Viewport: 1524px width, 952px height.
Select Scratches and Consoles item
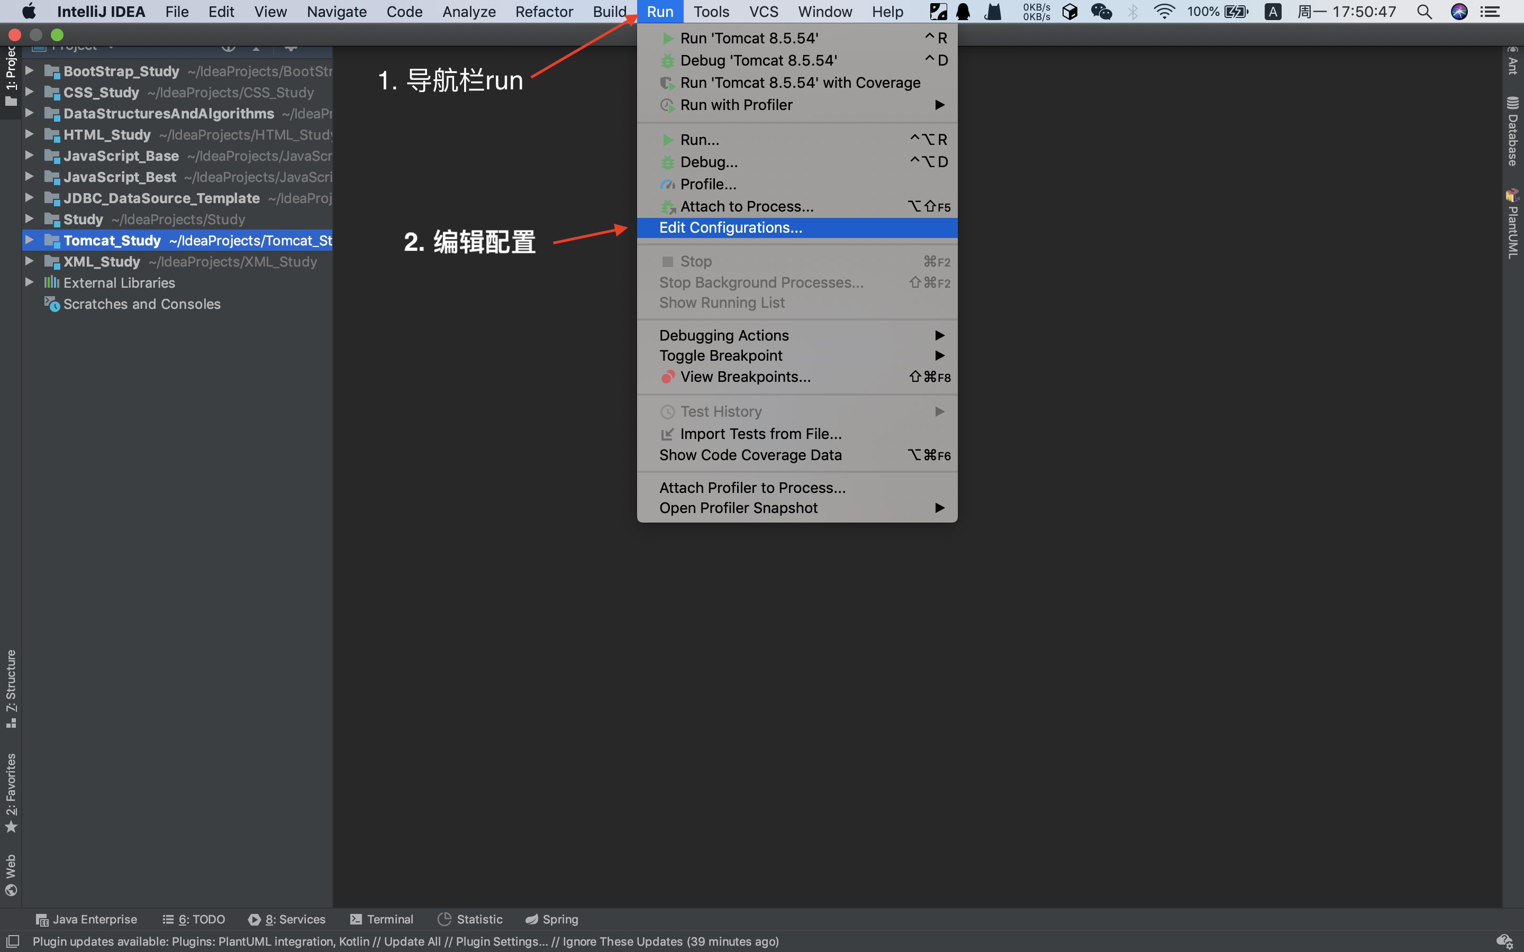(142, 304)
